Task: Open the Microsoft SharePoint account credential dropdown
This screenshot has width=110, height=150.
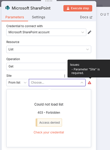Action: click(x=46, y=32)
